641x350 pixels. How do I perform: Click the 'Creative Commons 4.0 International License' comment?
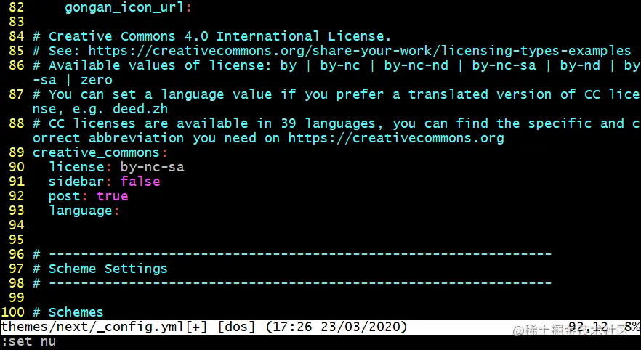coord(220,36)
